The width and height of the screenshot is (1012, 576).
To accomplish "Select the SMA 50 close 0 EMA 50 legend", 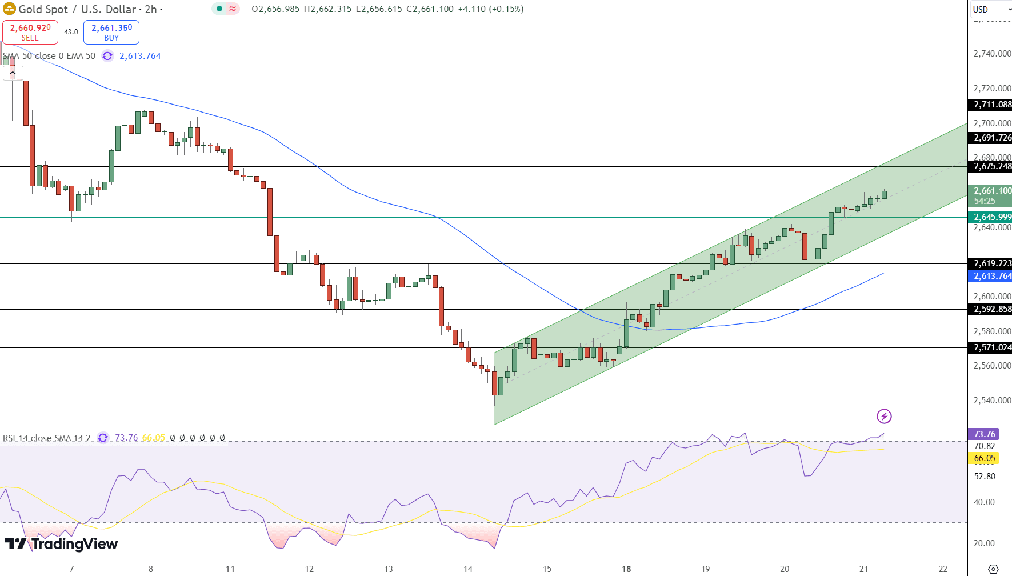I will pyautogui.click(x=49, y=56).
